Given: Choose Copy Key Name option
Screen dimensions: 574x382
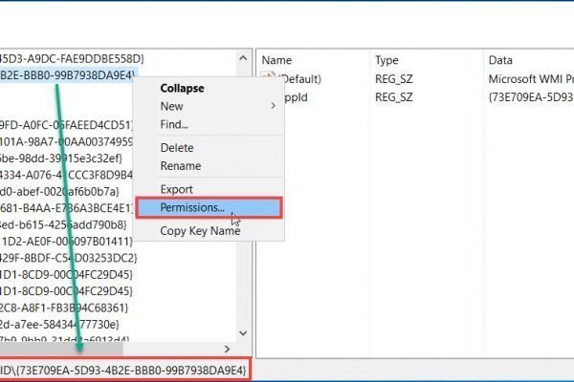Looking at the screenshot, I should click(x=200, y=231).
